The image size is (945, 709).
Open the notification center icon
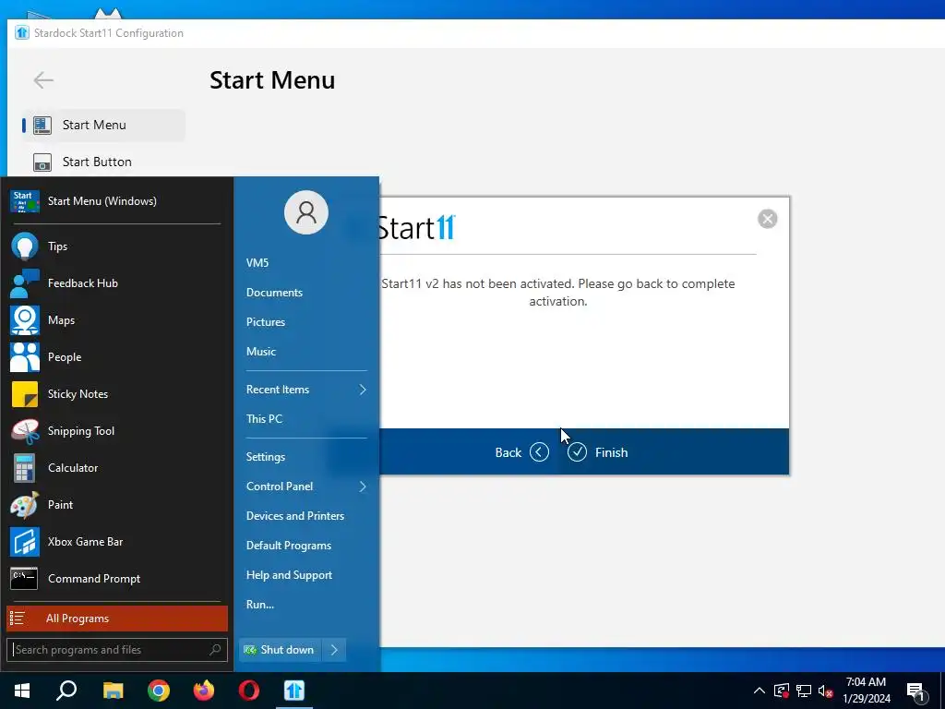point(915,691)
